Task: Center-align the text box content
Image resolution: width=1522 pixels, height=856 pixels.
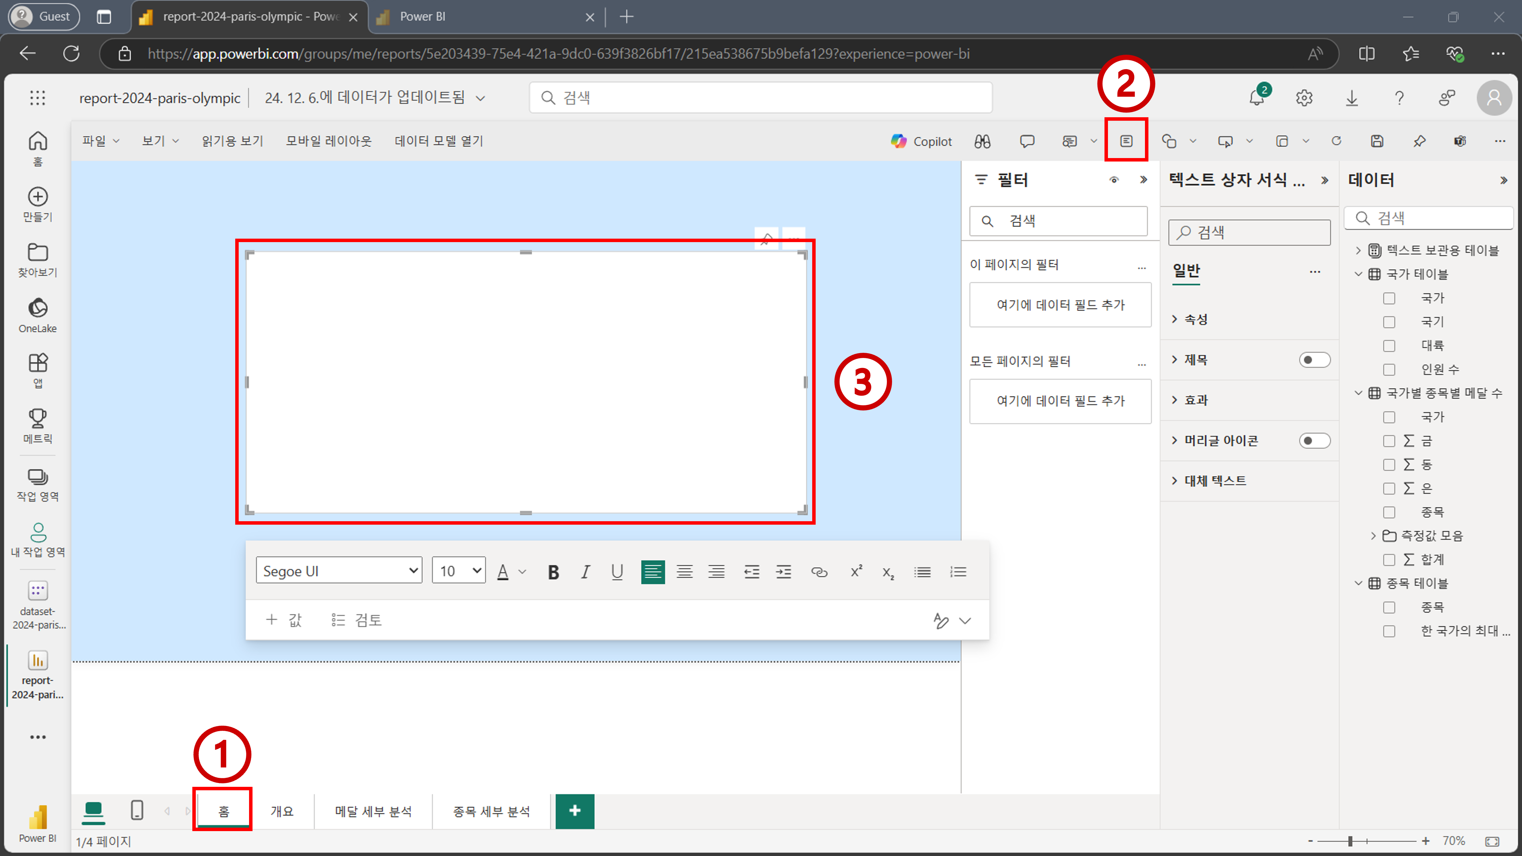Action: pos(685,572)
